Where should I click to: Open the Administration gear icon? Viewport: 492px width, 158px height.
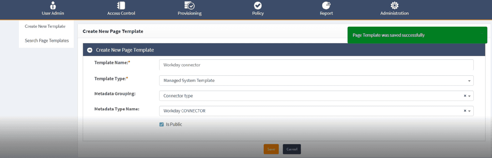[394, 6]
